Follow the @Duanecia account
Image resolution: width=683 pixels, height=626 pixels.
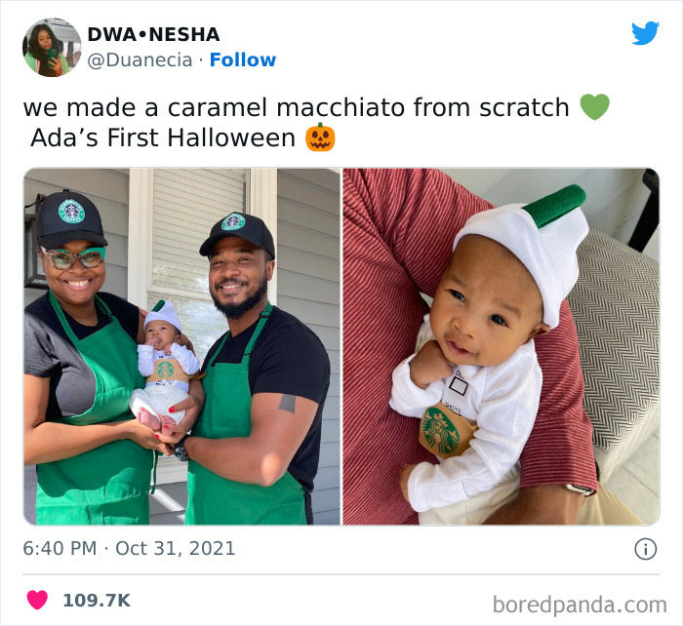243,59
